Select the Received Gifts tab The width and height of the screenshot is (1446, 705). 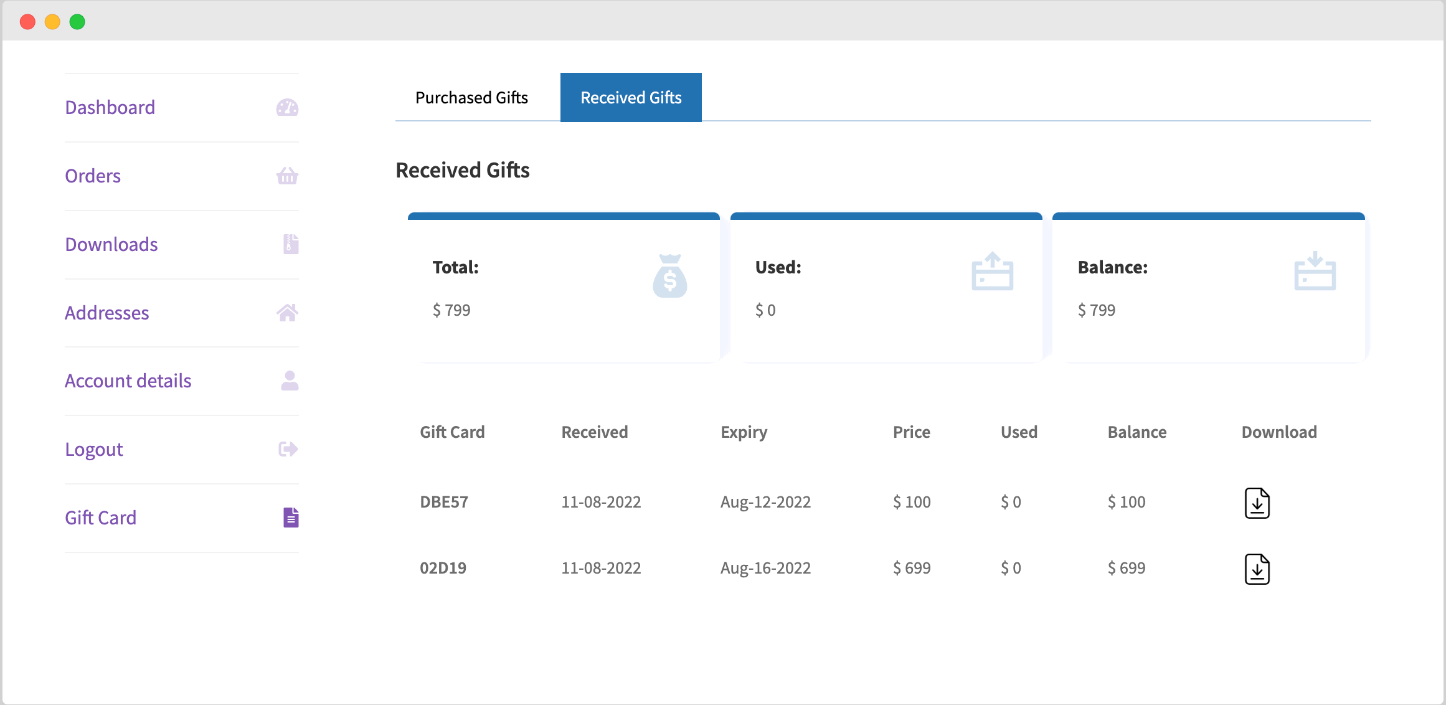630,97
